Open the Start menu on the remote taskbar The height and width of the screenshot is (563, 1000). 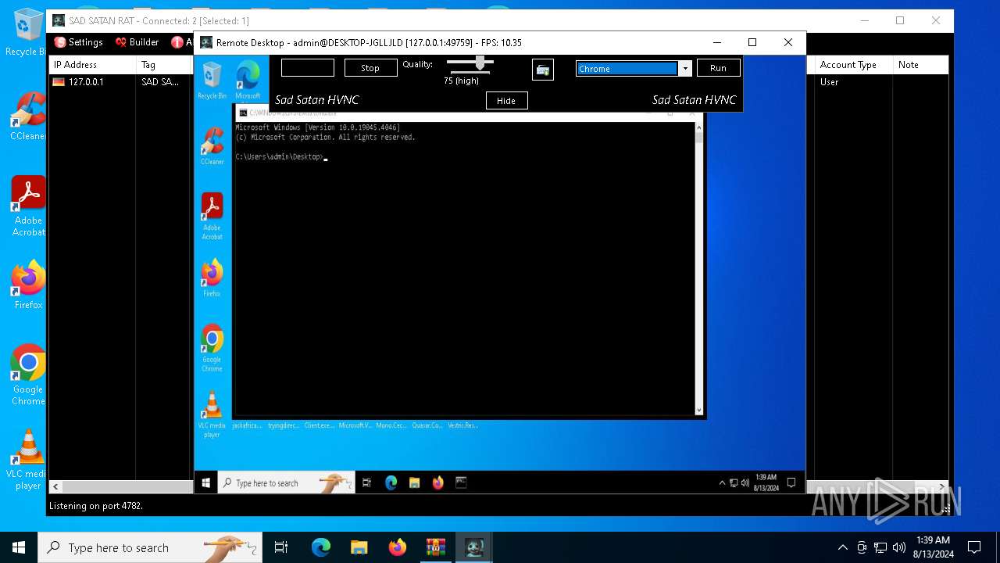pyautogui.click(x=206, y=482)
